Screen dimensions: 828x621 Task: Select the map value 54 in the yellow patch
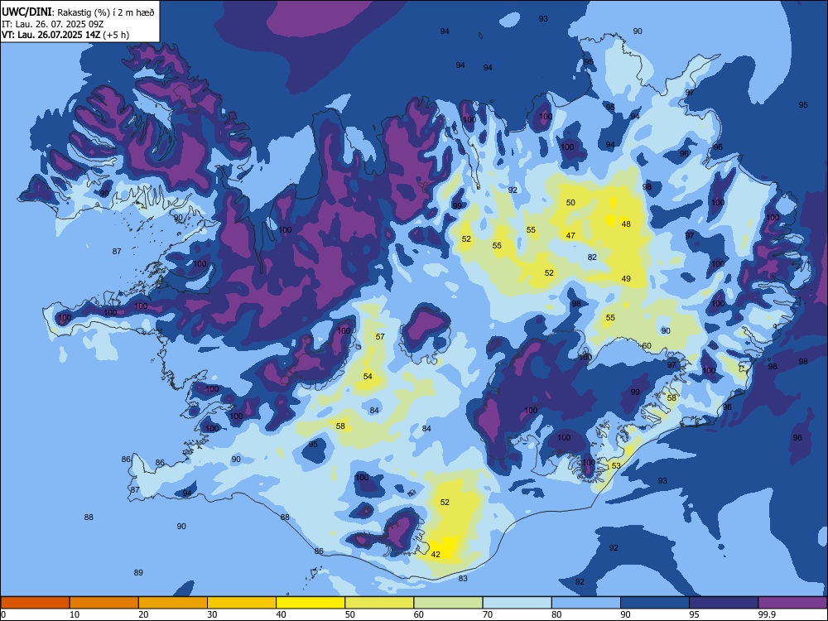tap(368, 377)
